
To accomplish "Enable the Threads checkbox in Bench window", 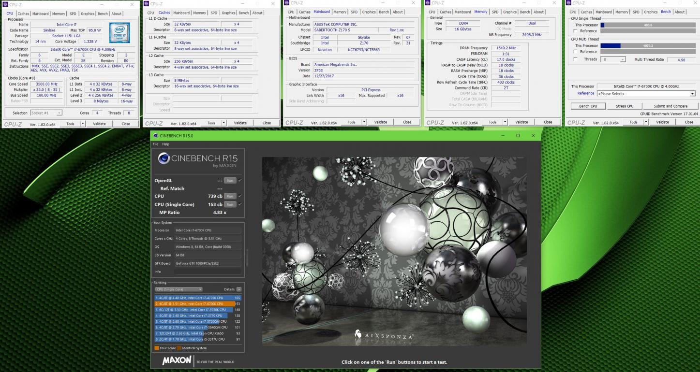I will (575, 59).
